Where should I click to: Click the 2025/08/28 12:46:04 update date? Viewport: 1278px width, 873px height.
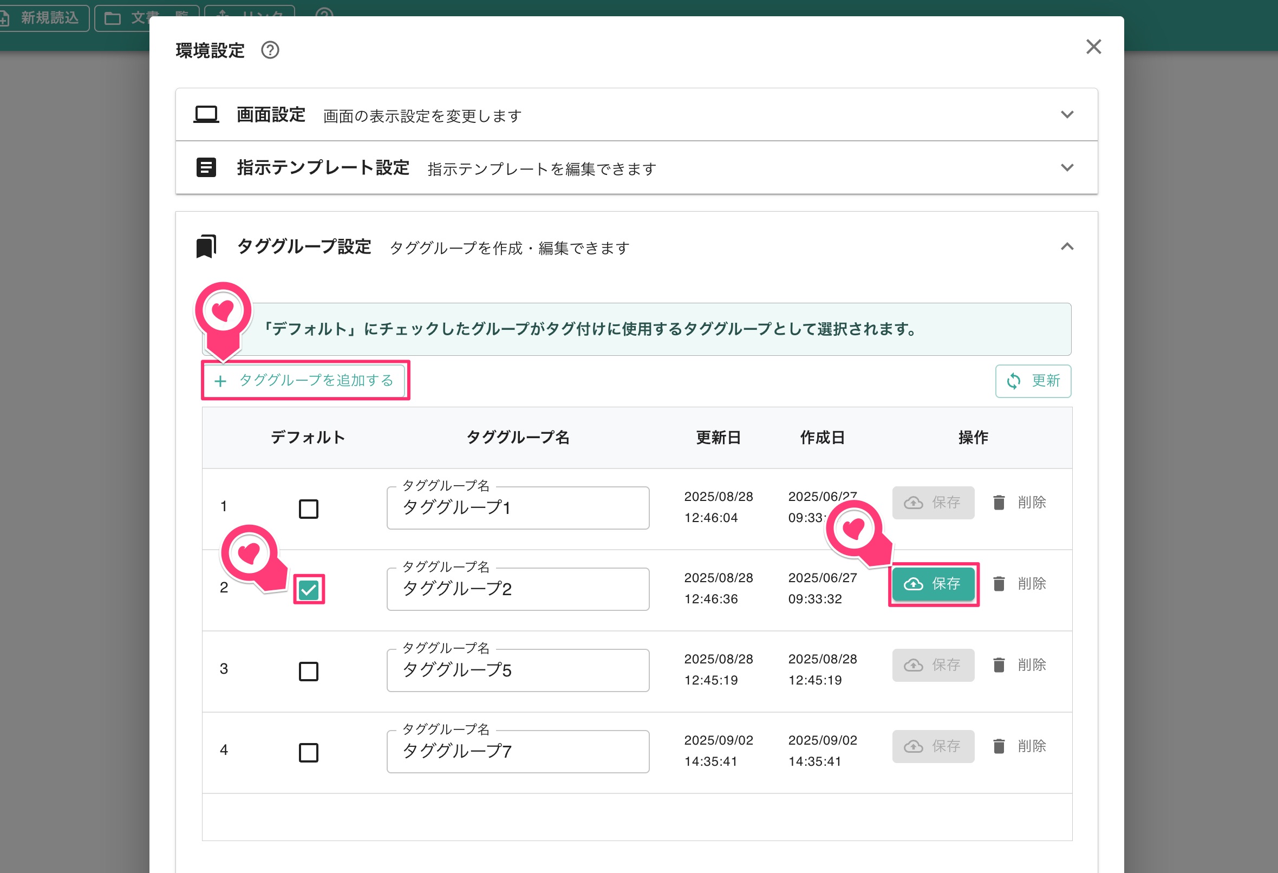coord(718,507)
